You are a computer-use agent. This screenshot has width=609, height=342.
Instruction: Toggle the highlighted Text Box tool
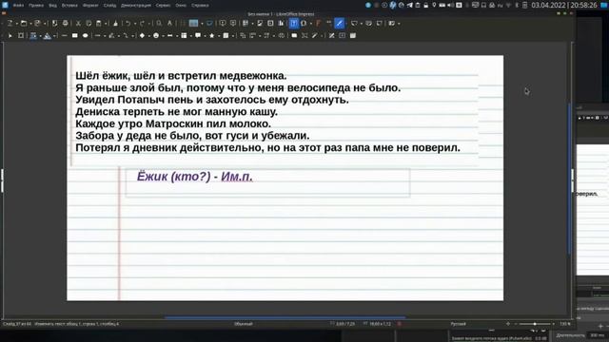[x=294, y=23]
